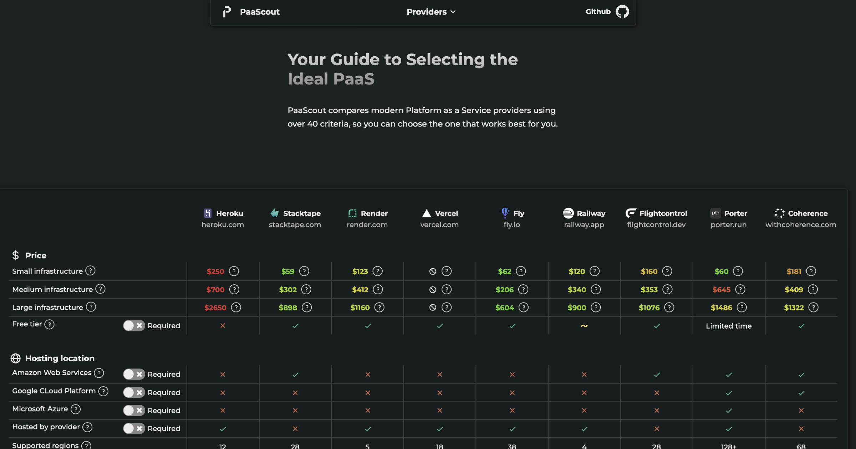Toggle Free tier Required switch
The image size is (856, 449).
click(x=134, y=325)
